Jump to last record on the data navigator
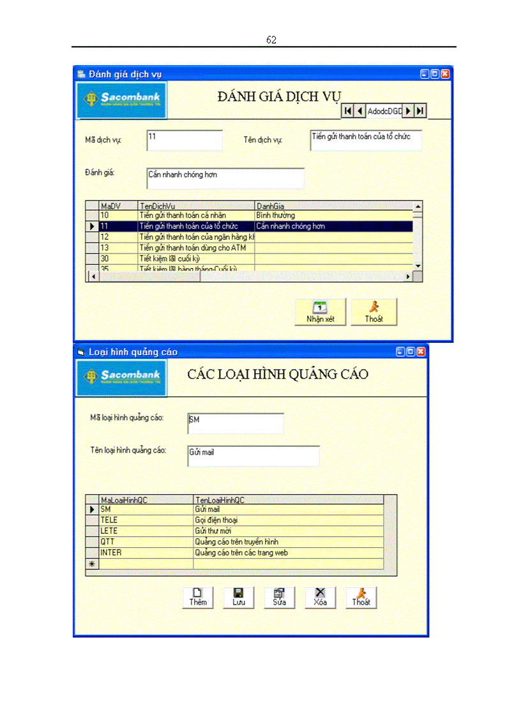The width and height of the screenshot is (521, 717). [x=420, y=110]
